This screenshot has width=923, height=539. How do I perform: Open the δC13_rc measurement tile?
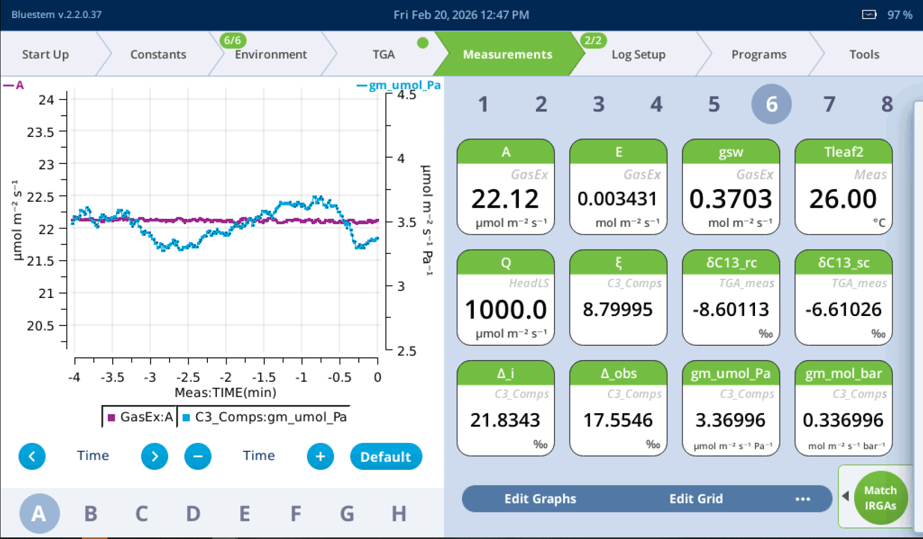[x=731, y=297]
